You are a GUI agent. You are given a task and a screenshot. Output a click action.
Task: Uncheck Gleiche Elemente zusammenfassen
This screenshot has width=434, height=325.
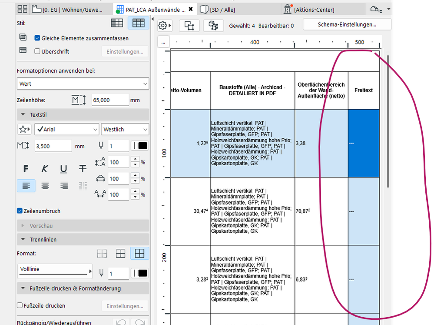(37, 38)
